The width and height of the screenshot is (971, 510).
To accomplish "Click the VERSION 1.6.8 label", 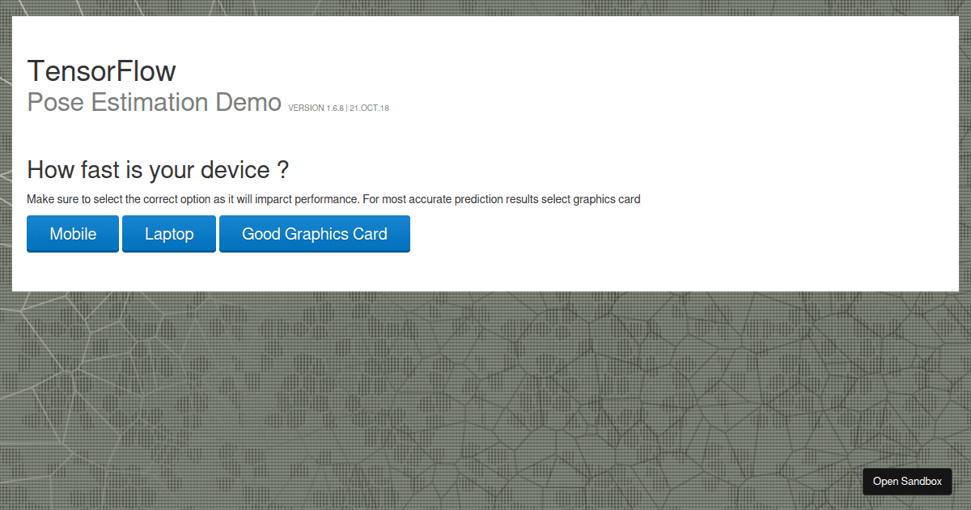I will coord(316,108).
